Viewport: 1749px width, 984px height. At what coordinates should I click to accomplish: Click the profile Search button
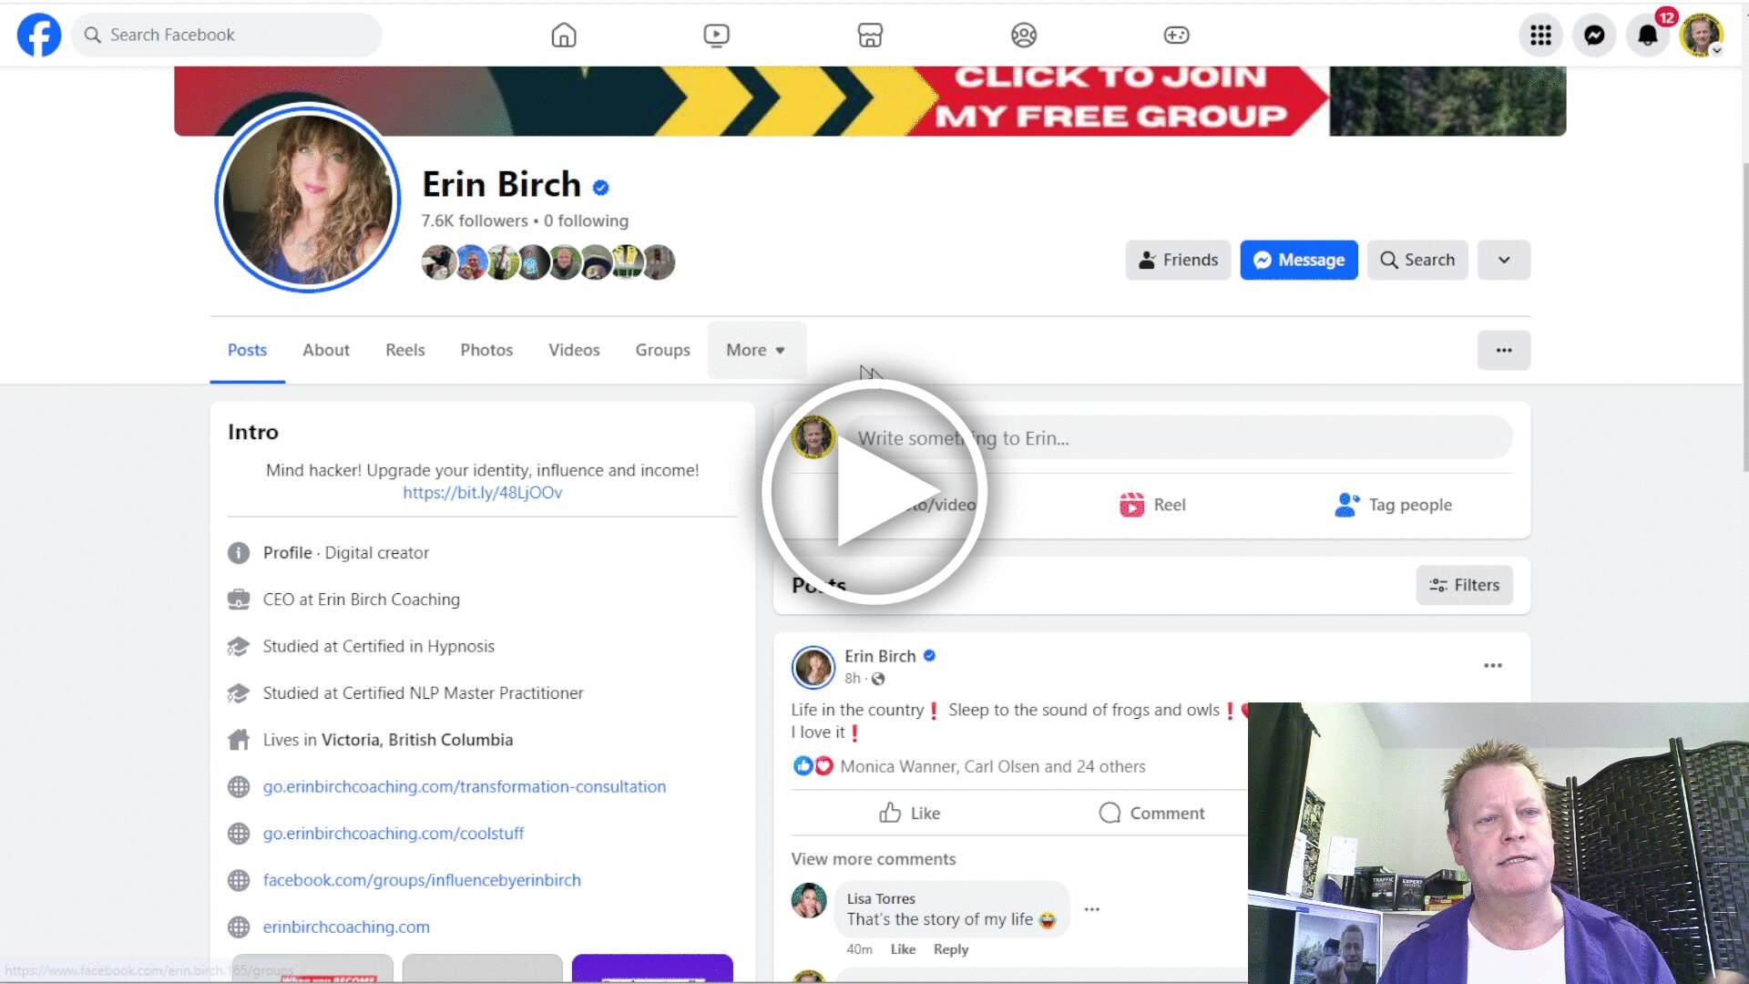(x=1417, y=260)
